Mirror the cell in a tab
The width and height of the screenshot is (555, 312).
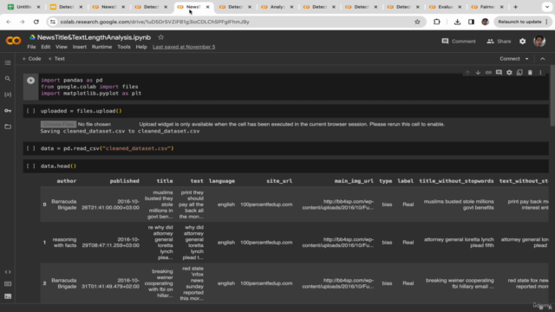click(519, 73)
